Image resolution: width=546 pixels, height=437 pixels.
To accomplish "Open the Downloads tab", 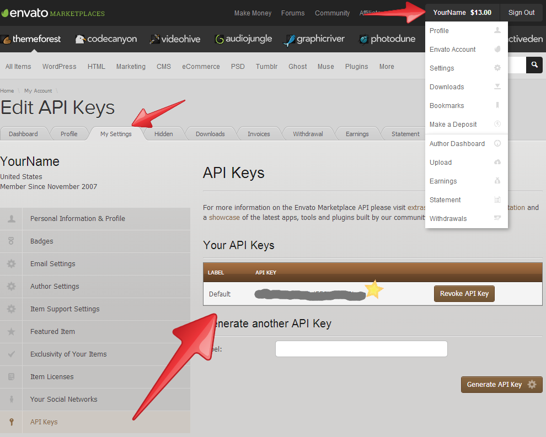I will click(x=210, y=134).
